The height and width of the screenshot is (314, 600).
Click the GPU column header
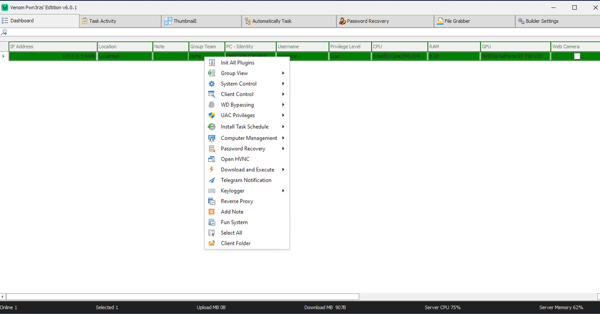(x=516, y=46)
